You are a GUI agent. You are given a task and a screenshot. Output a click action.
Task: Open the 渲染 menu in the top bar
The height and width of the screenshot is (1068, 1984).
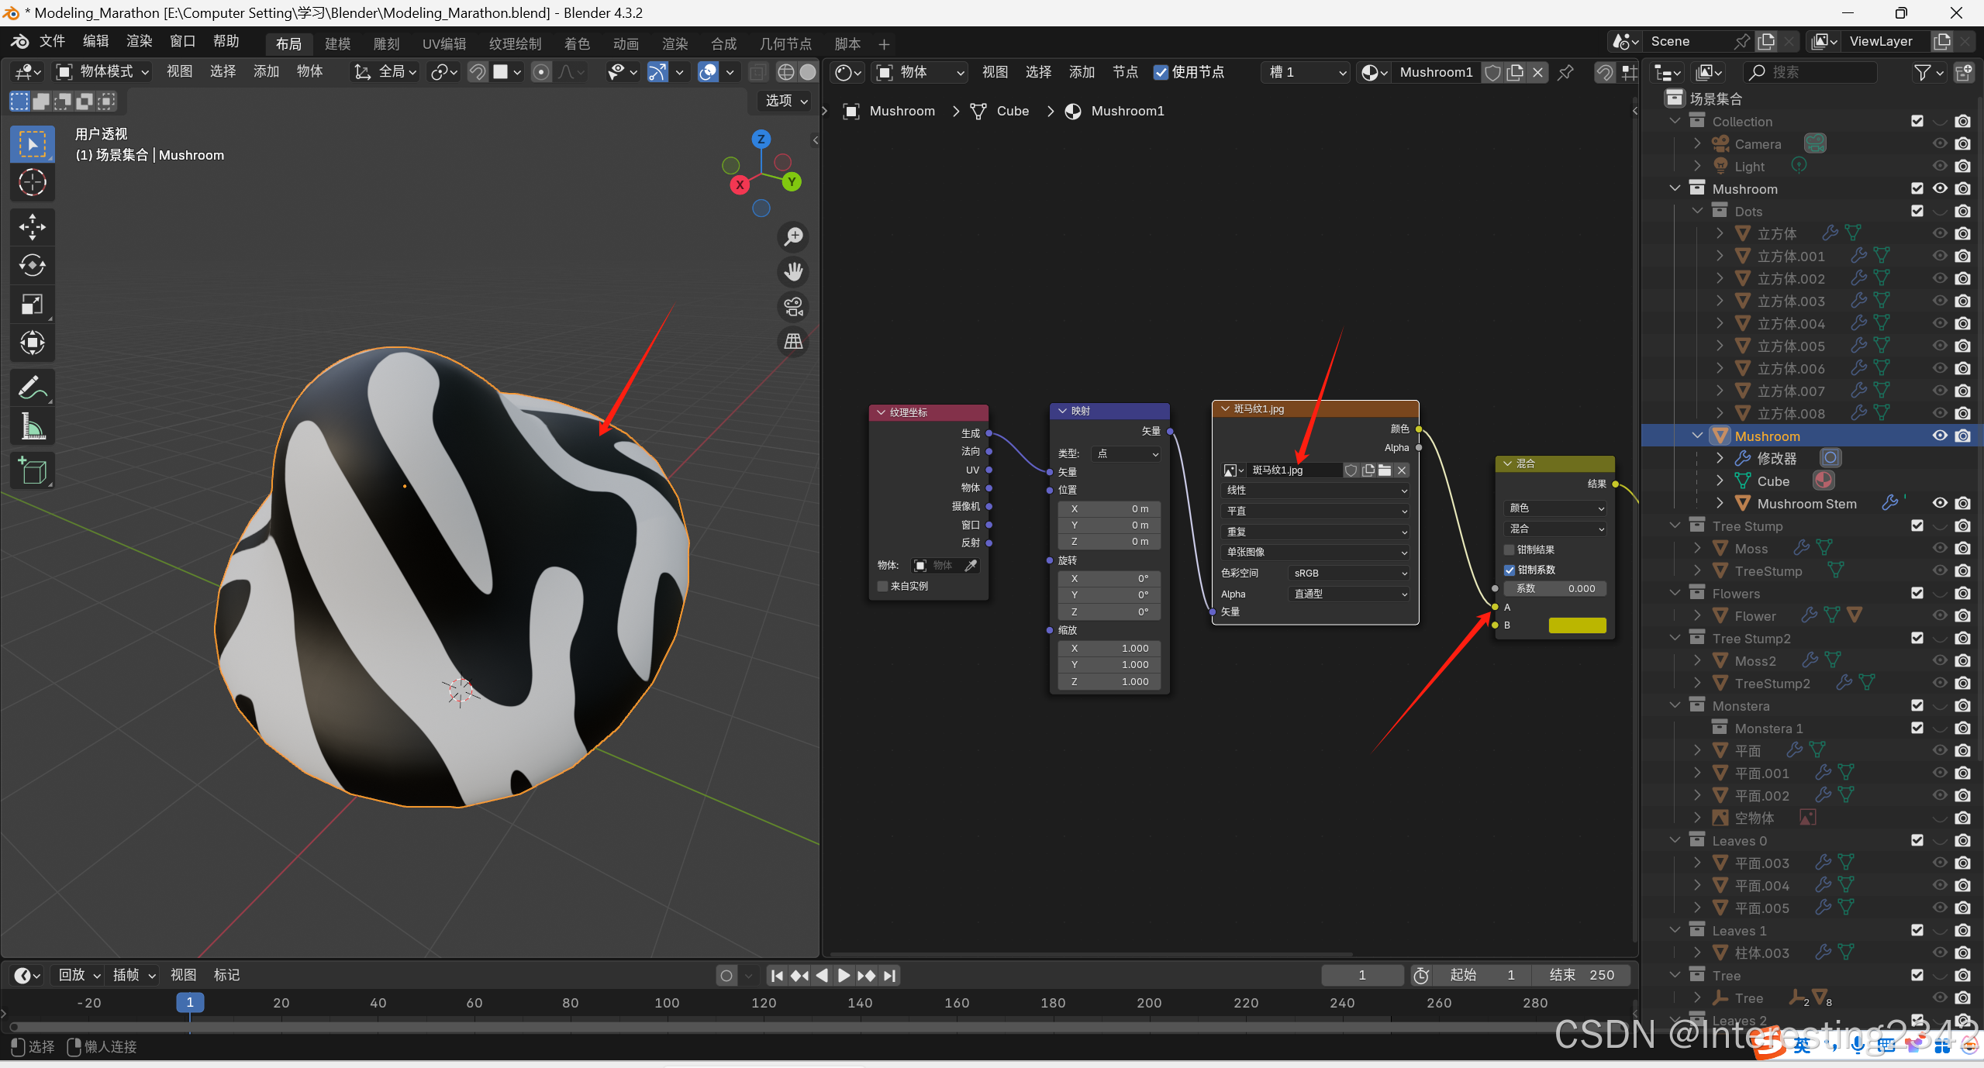click(x=140, y=41)
